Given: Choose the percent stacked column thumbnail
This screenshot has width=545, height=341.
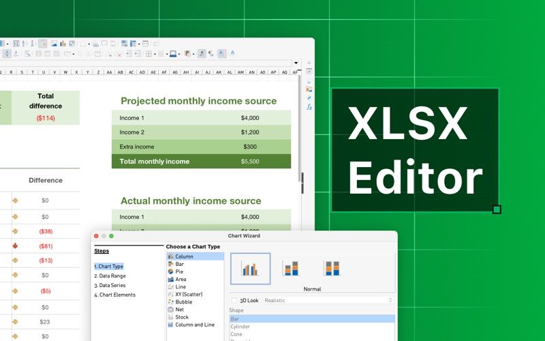Looking at the screenshot, I should click(332, 269).
